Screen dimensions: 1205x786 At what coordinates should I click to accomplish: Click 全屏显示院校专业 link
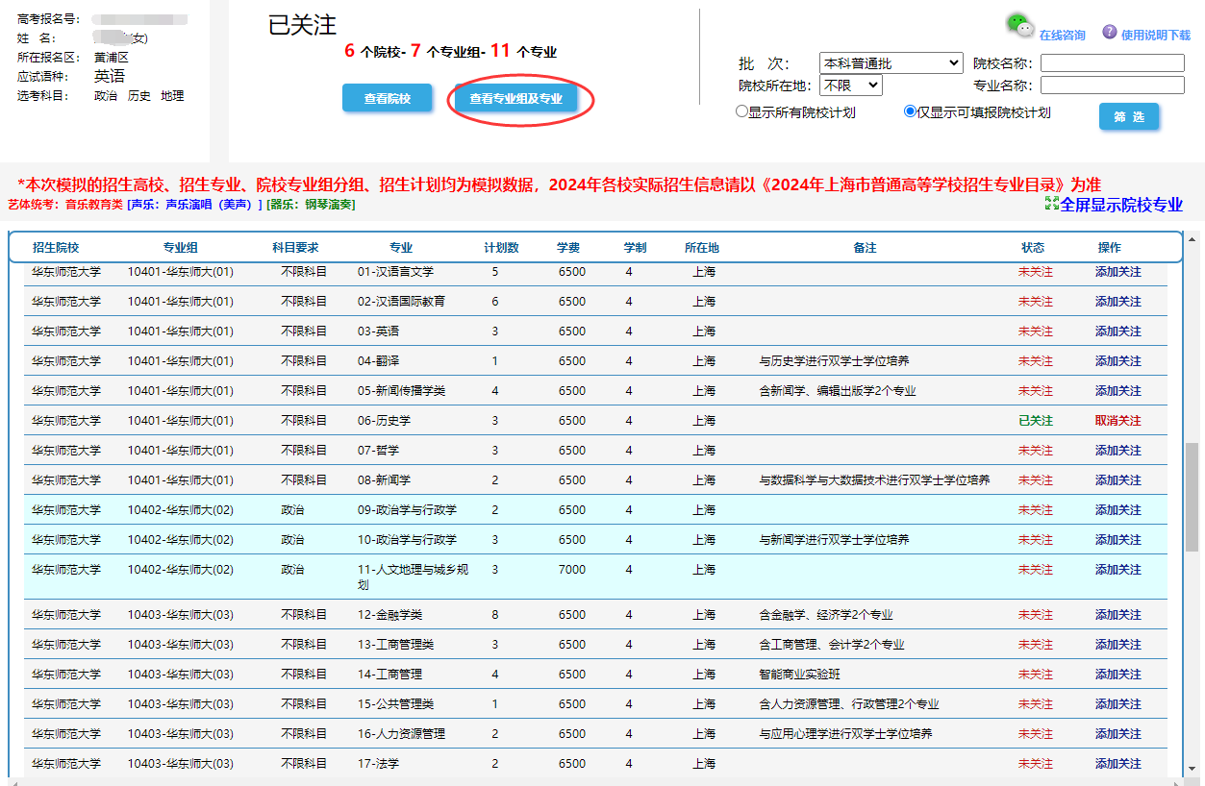[1121, 205]
